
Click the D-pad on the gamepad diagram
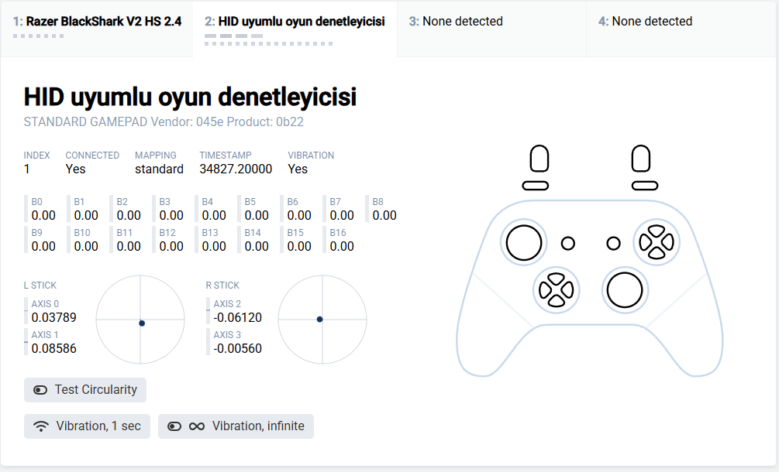[x=557, y=290]
